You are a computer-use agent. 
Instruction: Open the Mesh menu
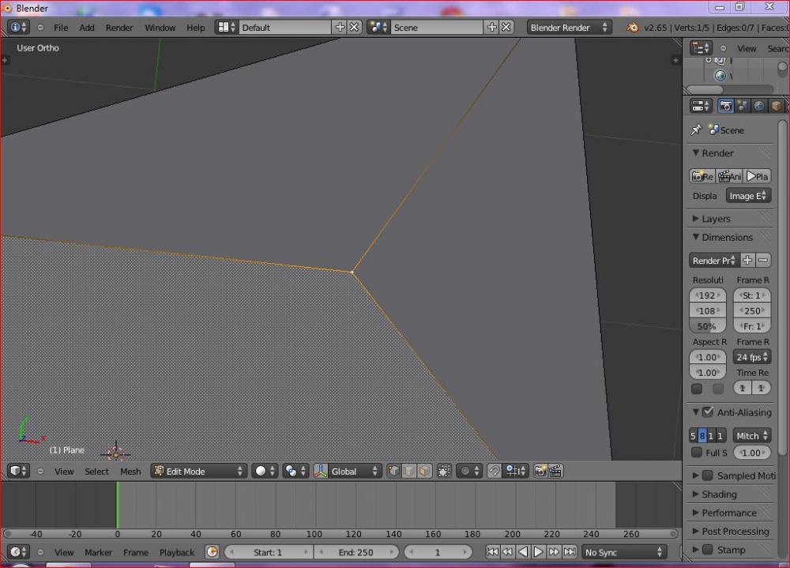[130, 471]
